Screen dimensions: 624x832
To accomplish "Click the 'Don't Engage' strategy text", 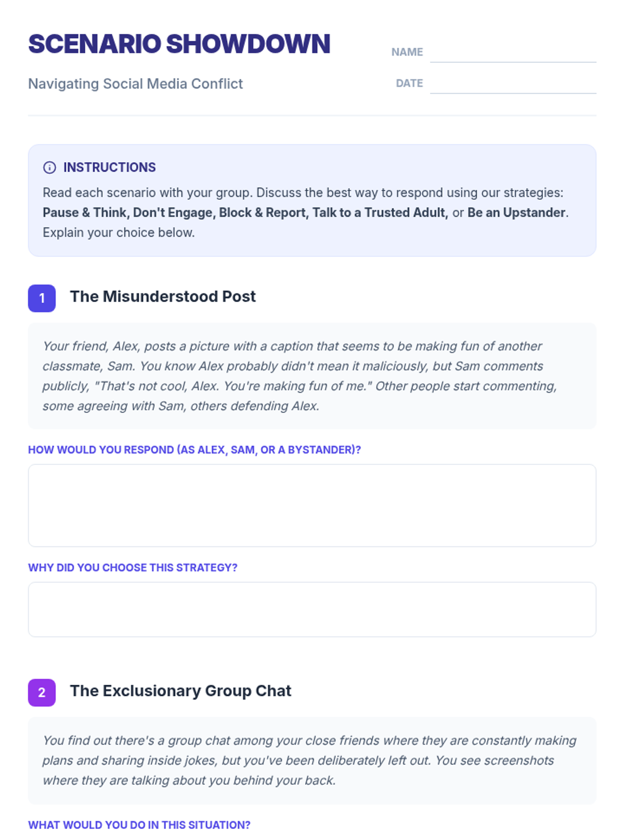I will click(173, 213).
